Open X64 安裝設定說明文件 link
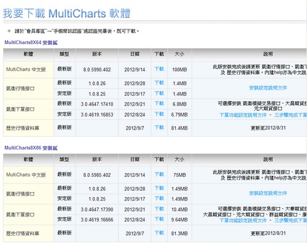 [268, 88]
